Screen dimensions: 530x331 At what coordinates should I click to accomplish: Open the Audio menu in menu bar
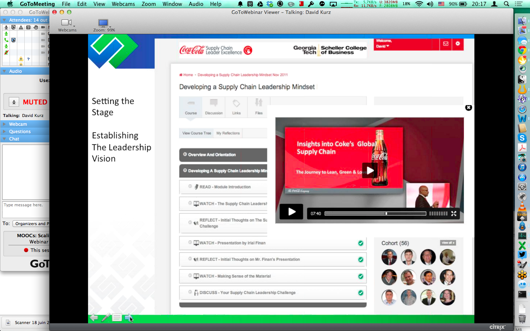coord(196,4)
